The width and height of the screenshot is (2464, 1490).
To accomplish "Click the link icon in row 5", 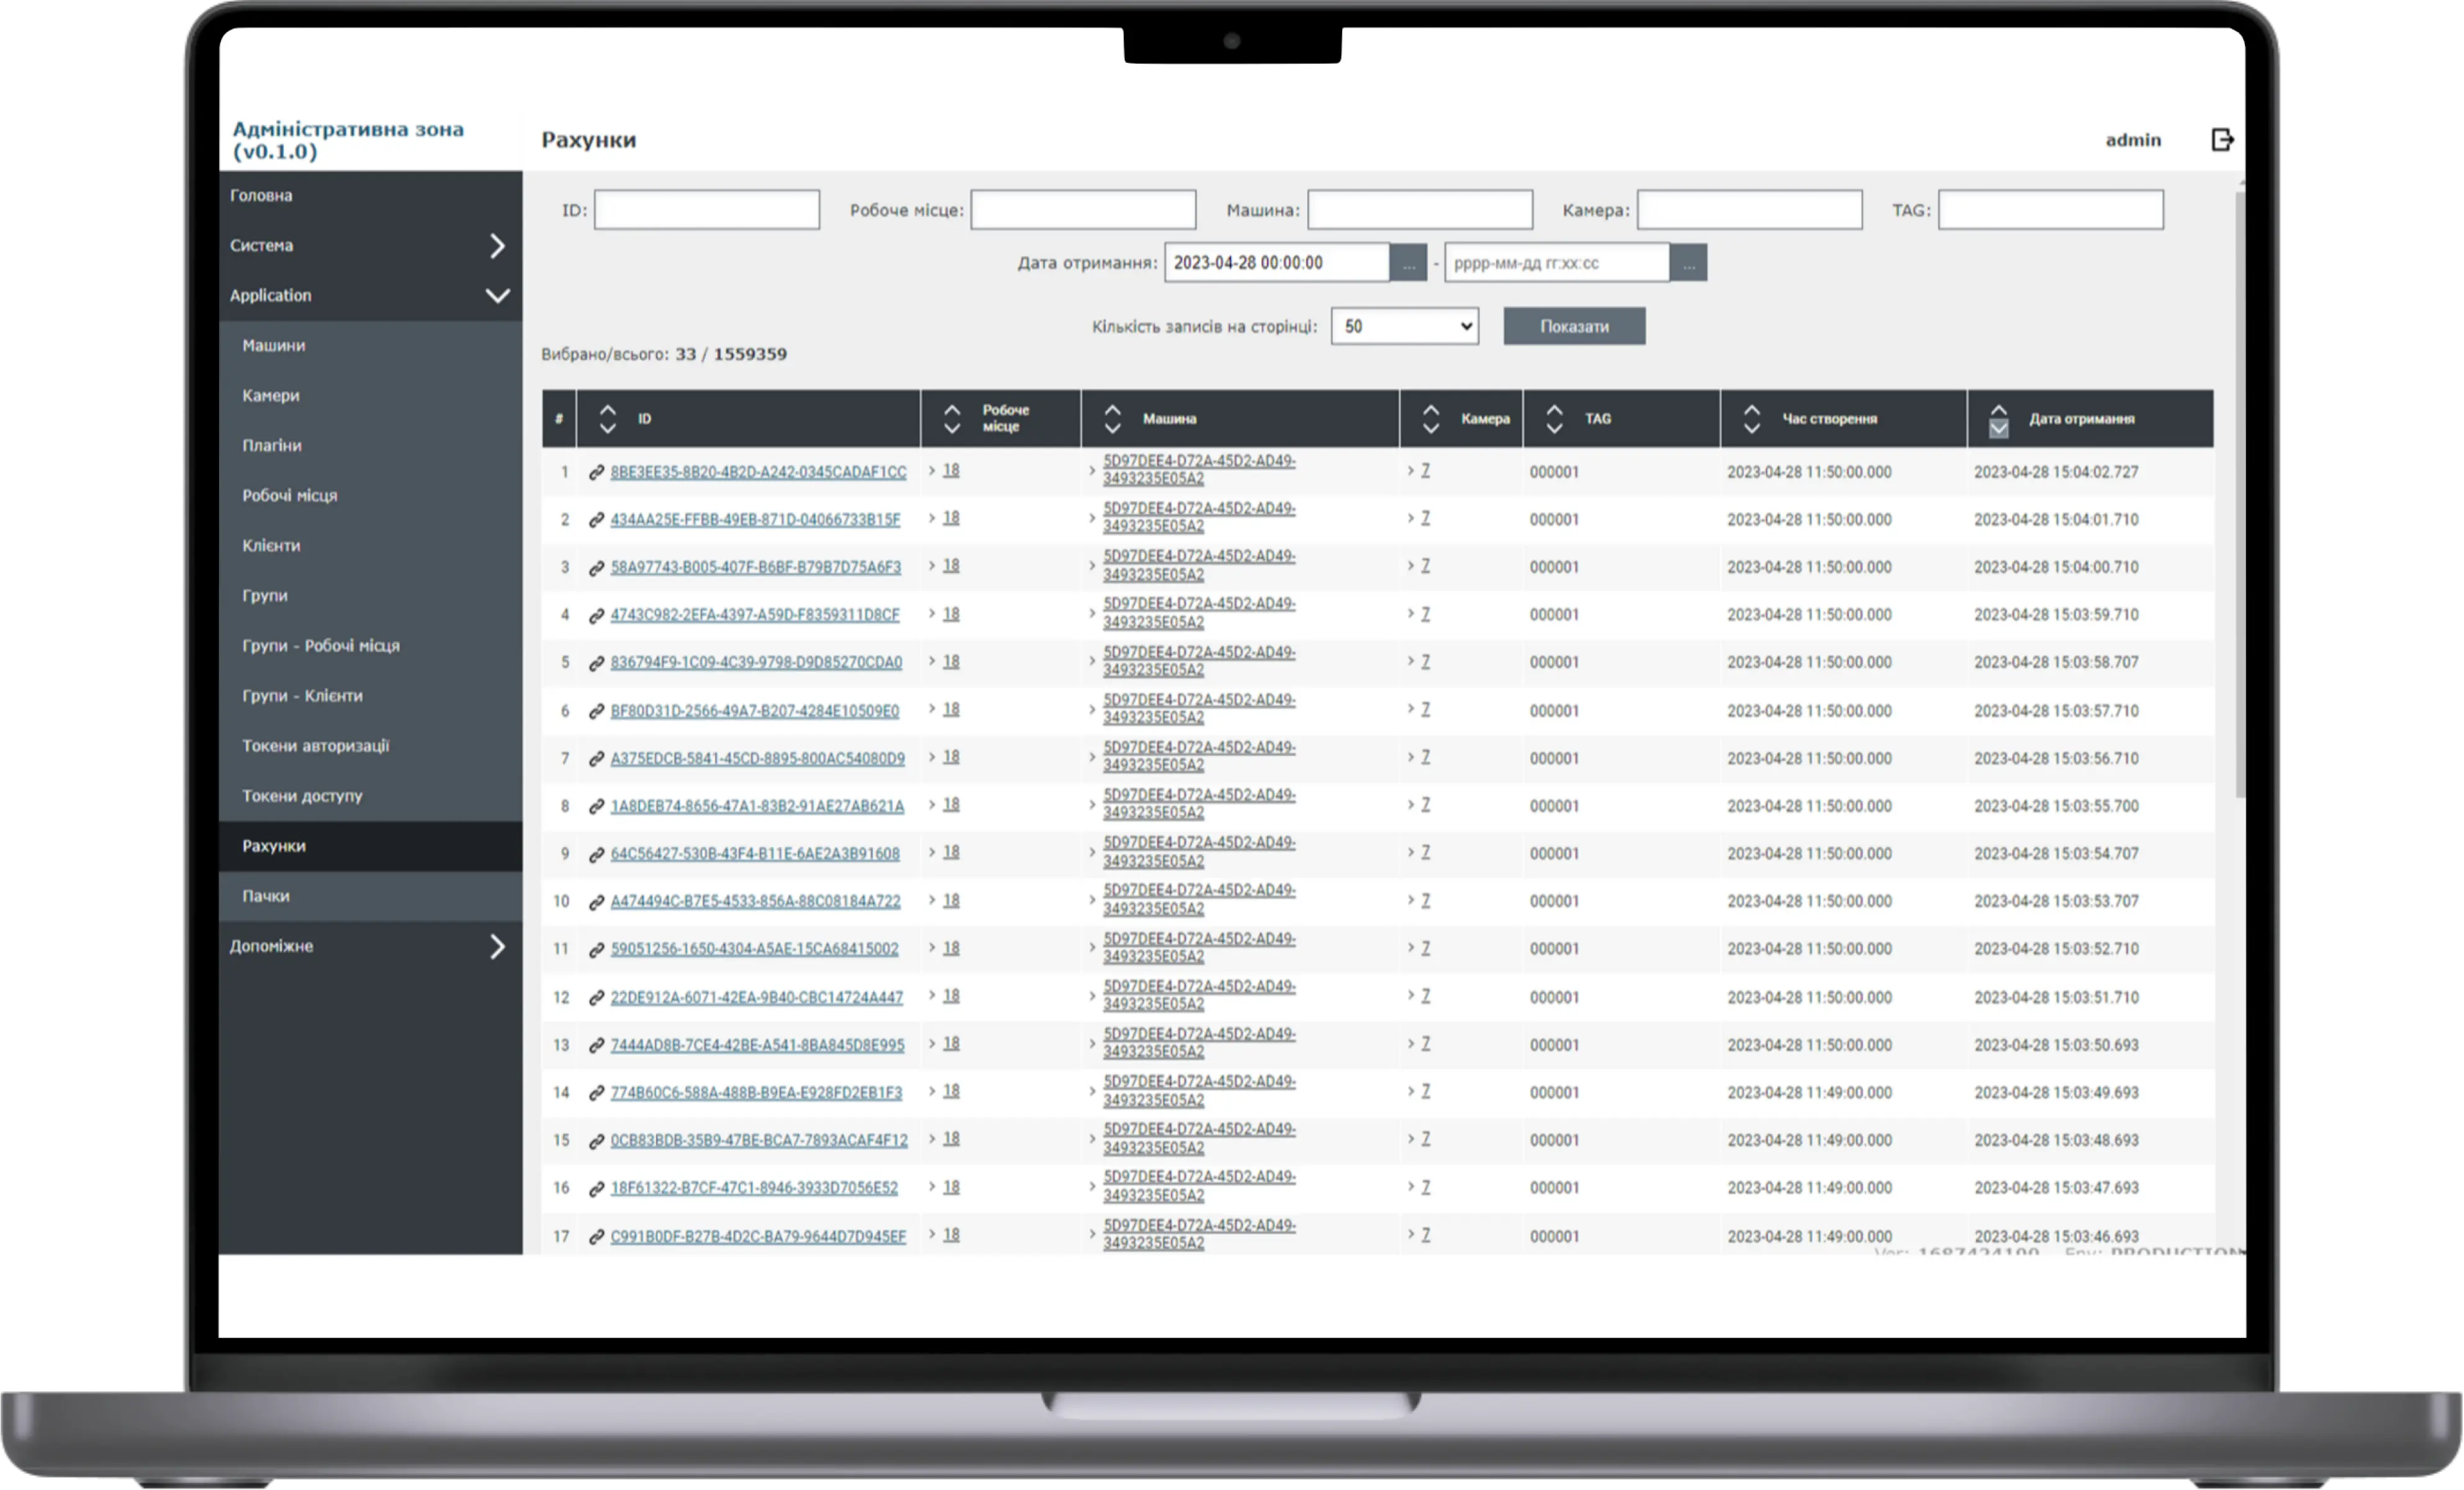I will pyautogui.click(x=596, y=663).
